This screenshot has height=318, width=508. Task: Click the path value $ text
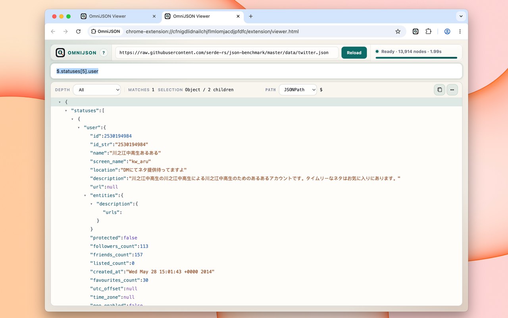coord(321,90)
